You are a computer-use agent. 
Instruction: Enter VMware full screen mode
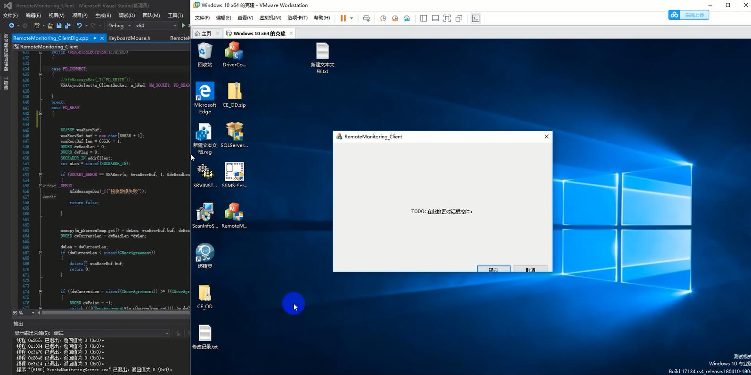click(447, 18)
